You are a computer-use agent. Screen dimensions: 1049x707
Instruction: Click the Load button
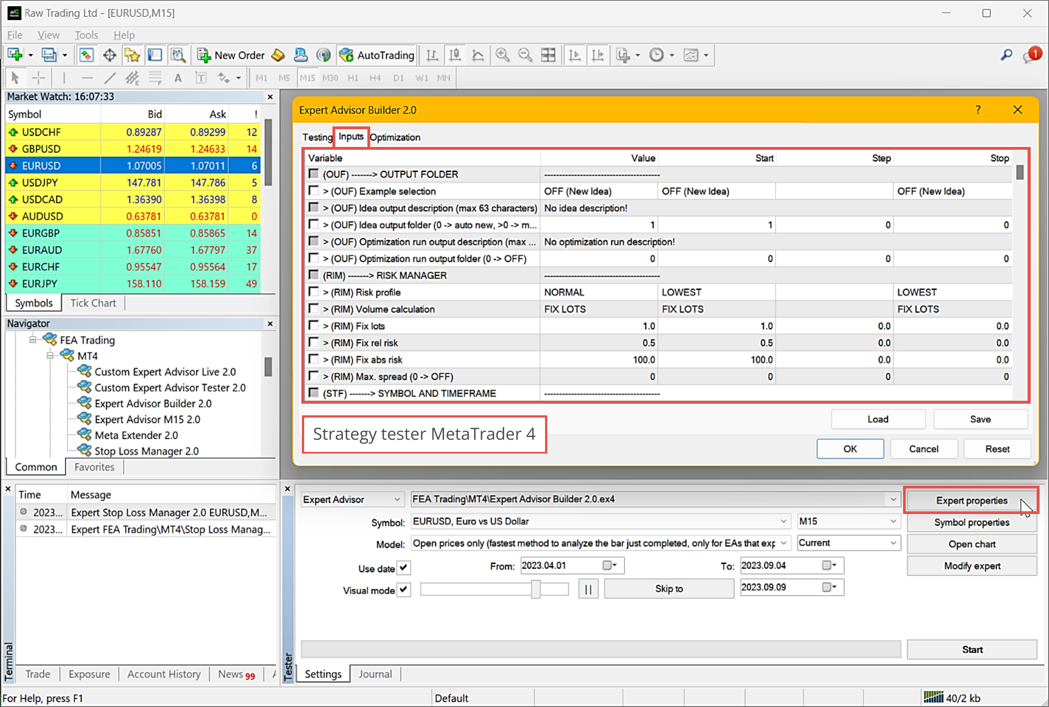[x=878, y=419]
